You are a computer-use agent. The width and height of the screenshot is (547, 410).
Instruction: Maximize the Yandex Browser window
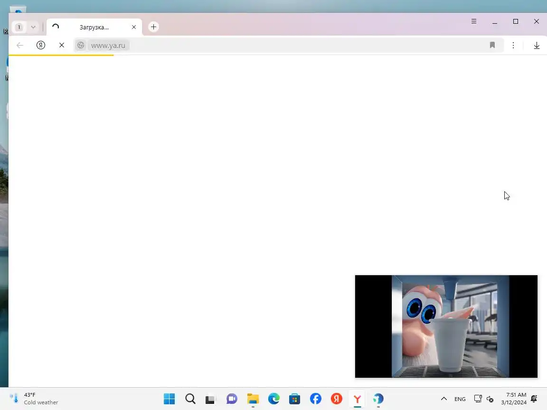click(x=516, y=21)
